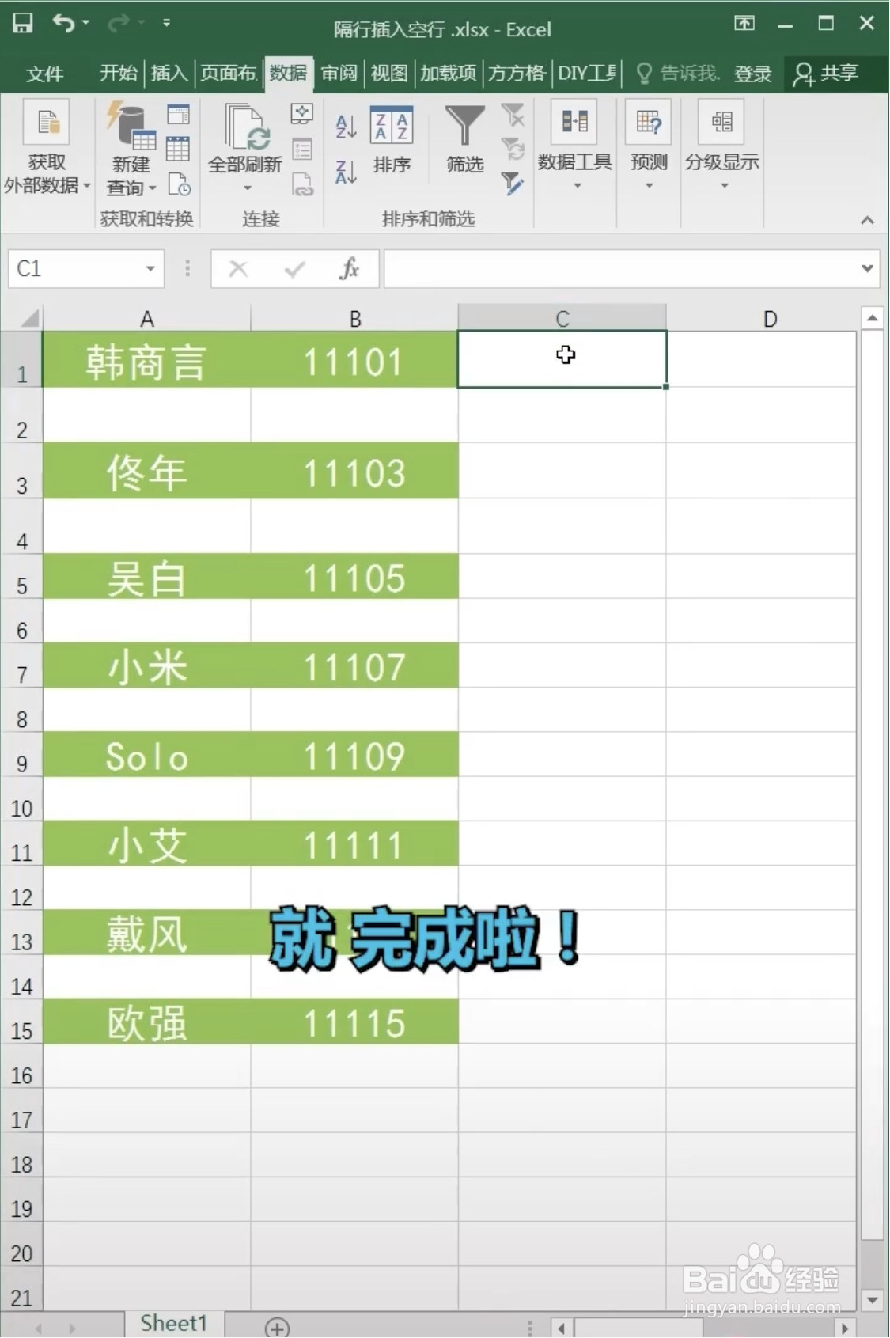Click cell with value 11115
This screenshot has height=1338, width=890.
354,1022
